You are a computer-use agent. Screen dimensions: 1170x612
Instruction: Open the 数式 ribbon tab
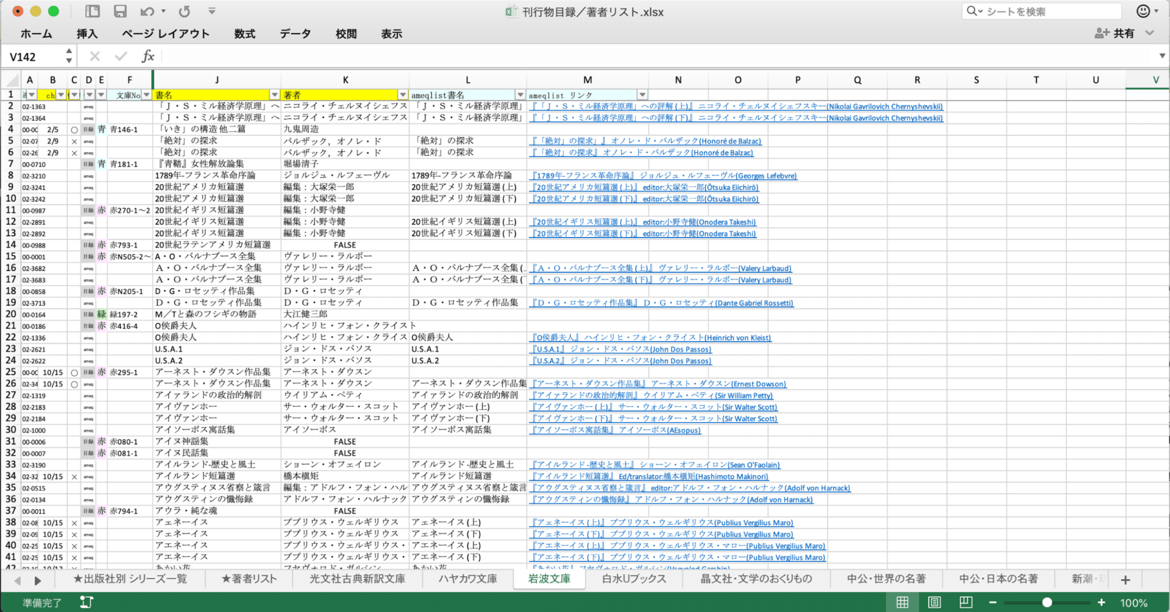(x=245, y=34)
